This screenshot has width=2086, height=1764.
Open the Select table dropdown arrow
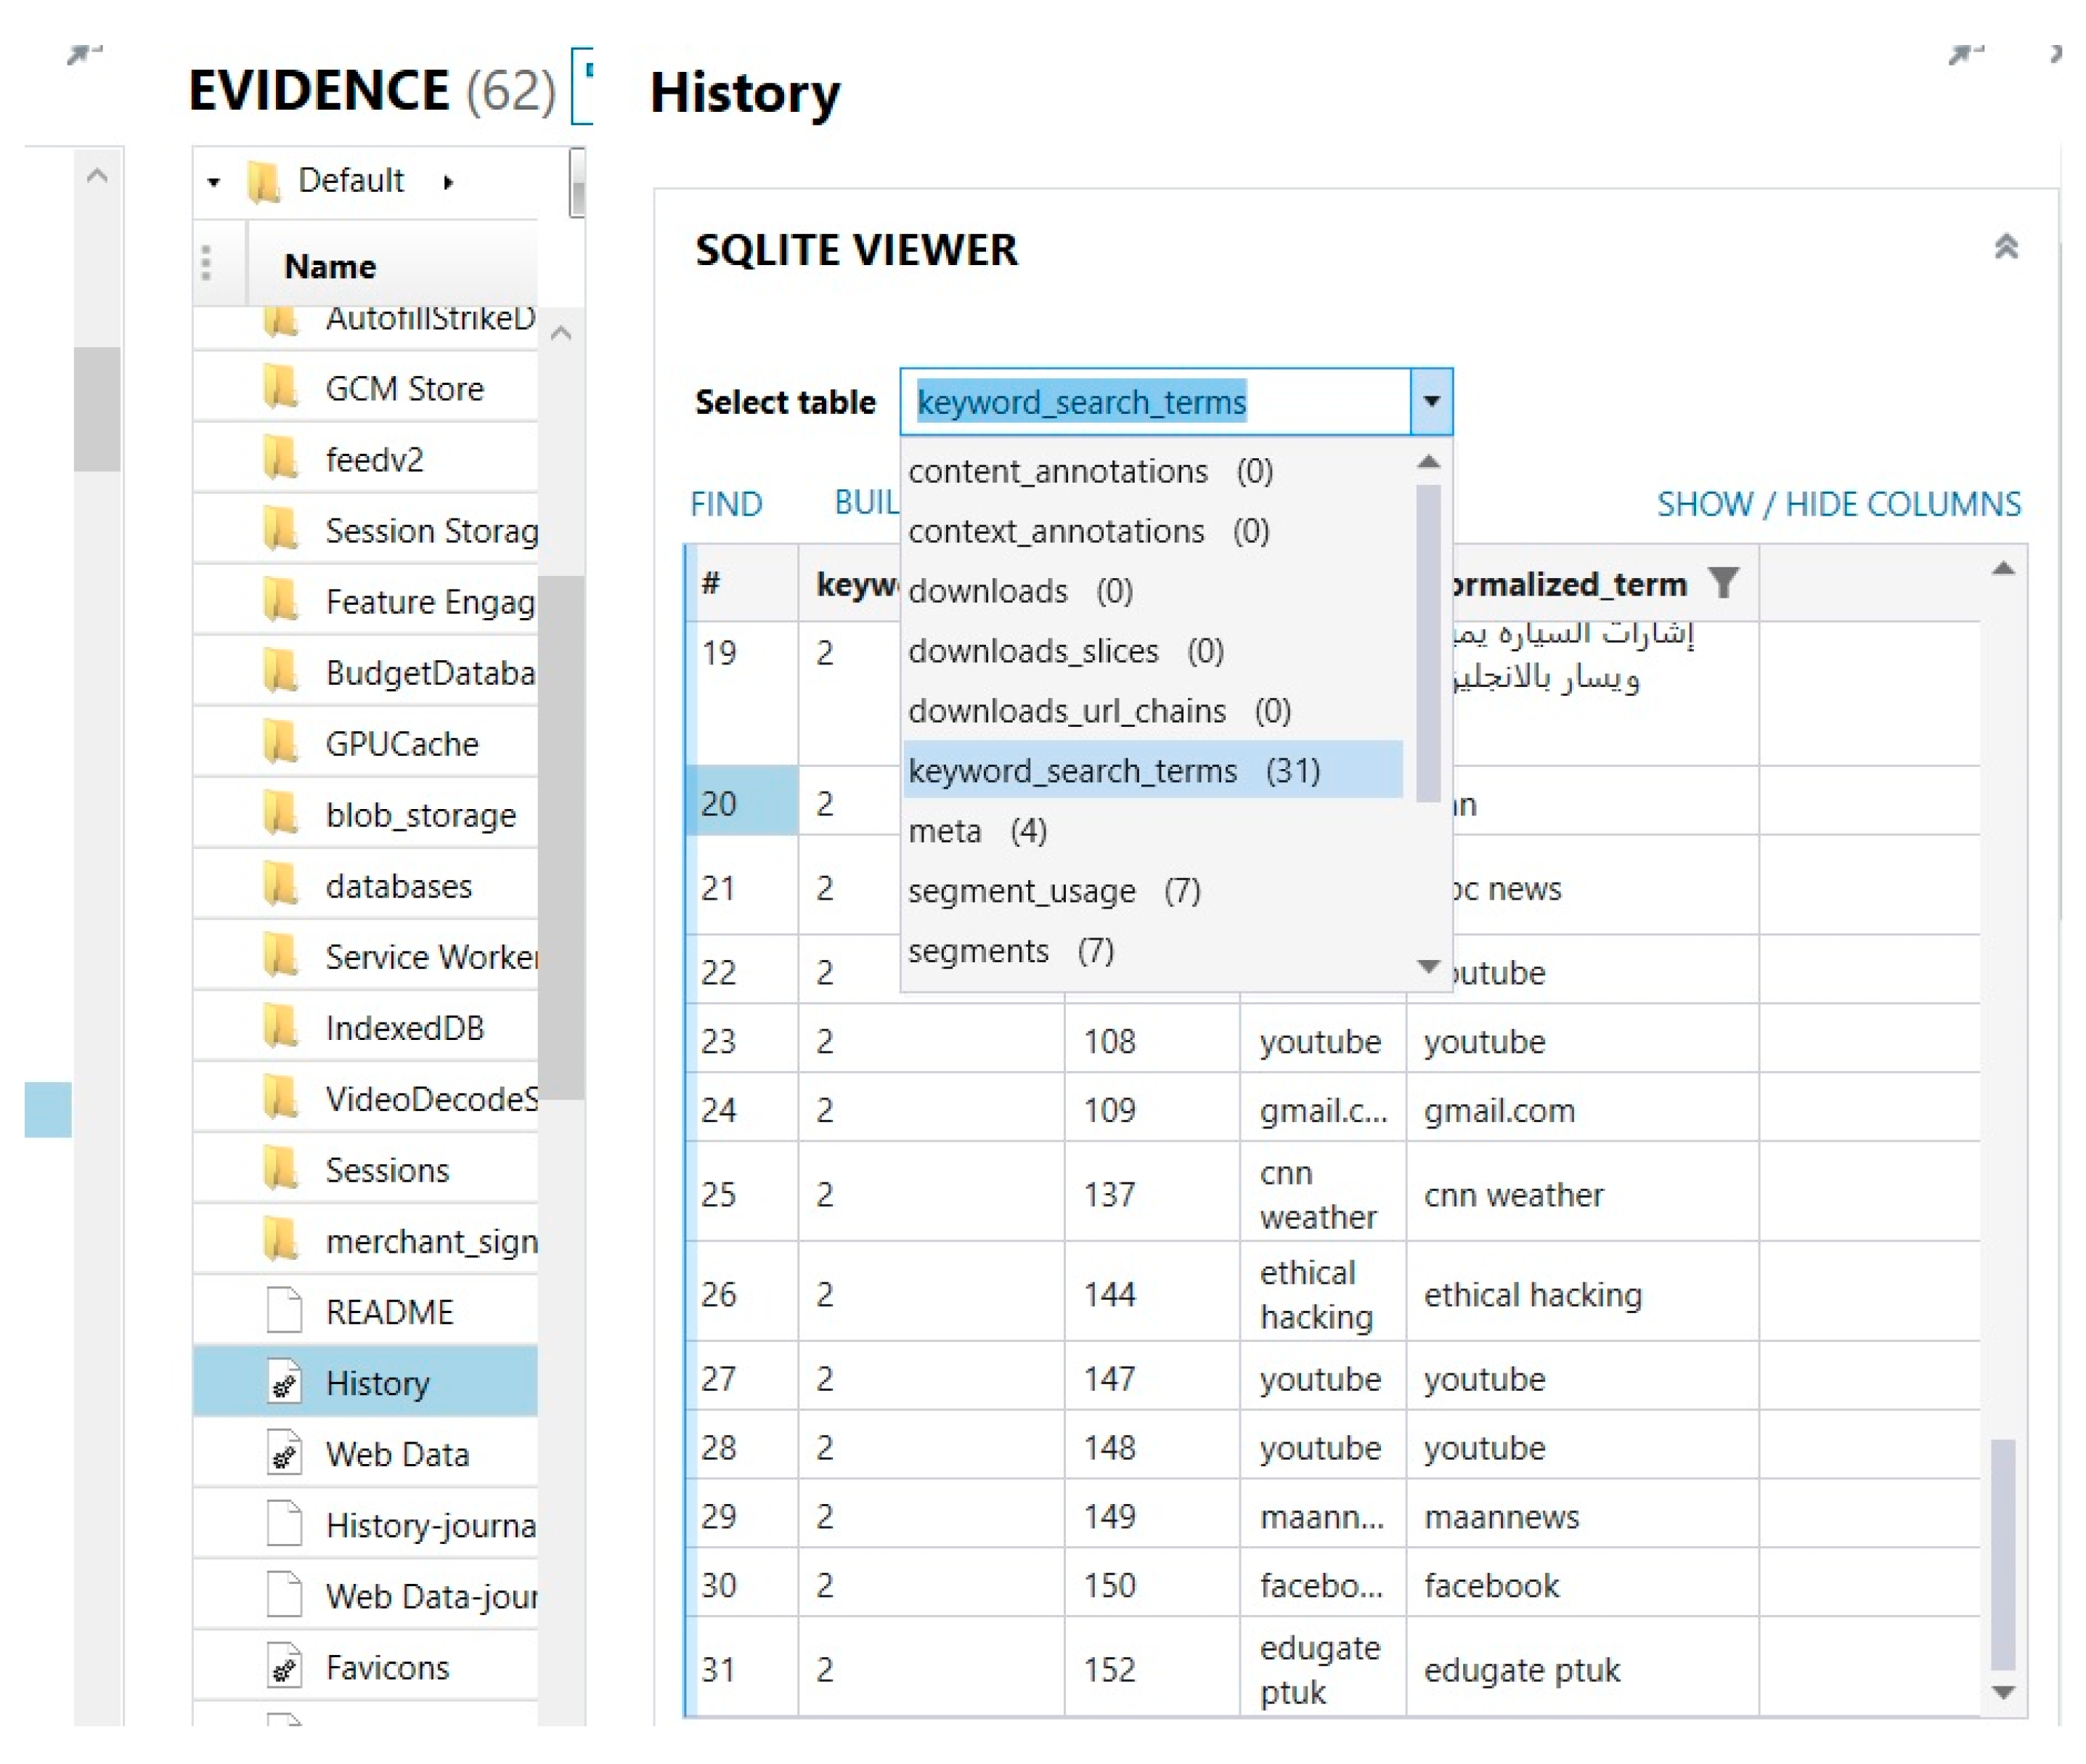click(1430, 401)
